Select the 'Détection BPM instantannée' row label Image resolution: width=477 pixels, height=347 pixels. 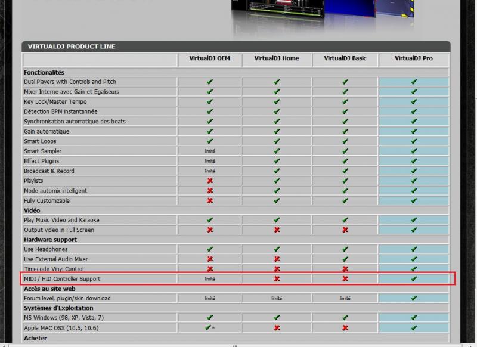(61, 111)
